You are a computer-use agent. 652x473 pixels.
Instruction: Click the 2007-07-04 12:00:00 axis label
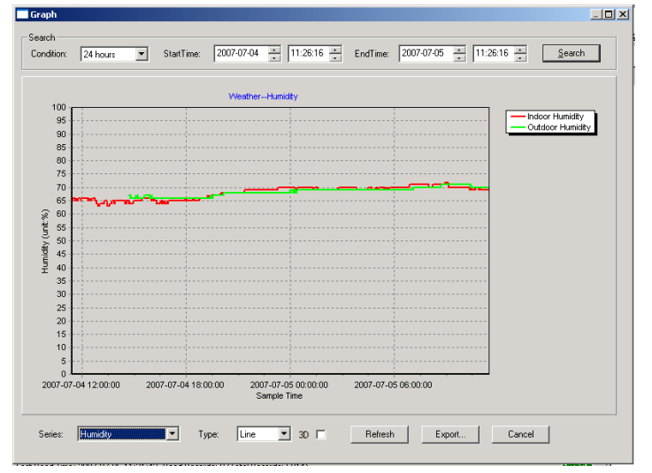click(x=81, y=385)
